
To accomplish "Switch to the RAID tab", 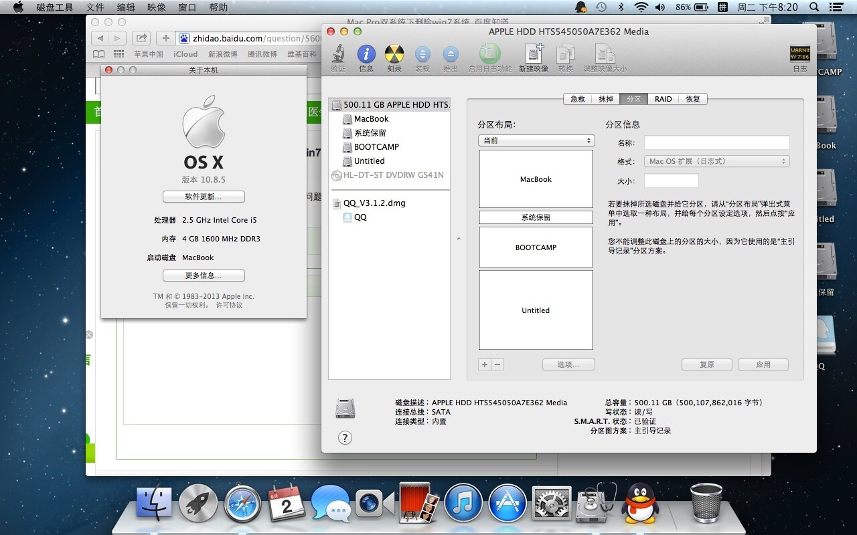I will click(x=664, y=99).
